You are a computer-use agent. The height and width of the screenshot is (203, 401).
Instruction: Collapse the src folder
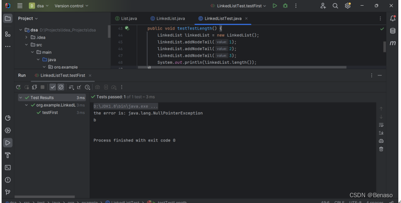[26, 45]
